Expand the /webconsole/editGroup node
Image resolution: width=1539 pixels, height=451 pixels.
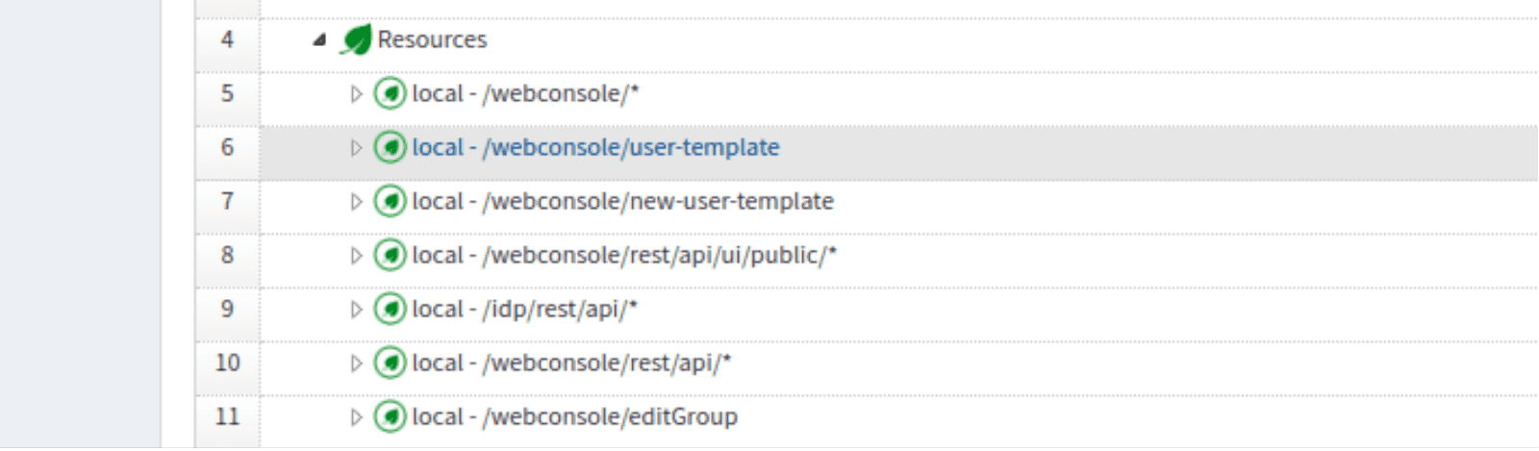click(x=356, y=417)
